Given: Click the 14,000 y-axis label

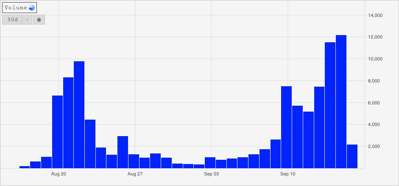Looking at the screenshot, I should tap(375, 15).
